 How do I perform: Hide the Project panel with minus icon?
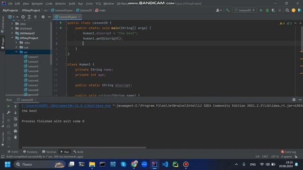(x=49, y=17)
